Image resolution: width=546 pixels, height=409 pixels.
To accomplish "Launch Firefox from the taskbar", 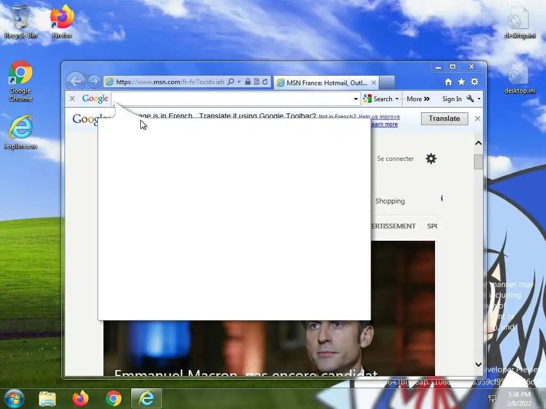I will click(81, 398).
